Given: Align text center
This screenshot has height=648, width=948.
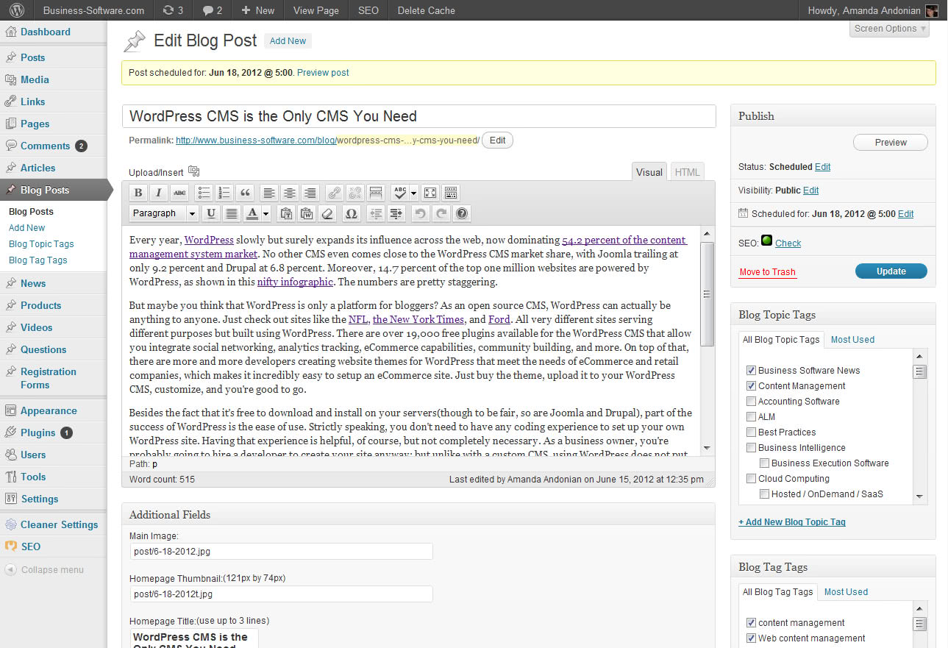Looking at the screenshot, I should [x=290, y=193].
